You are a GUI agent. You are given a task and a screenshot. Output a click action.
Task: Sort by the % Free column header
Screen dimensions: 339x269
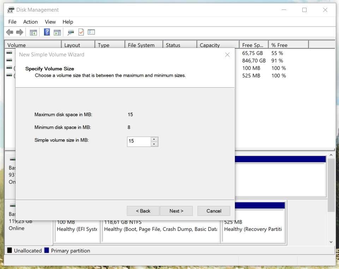[289, 45]
